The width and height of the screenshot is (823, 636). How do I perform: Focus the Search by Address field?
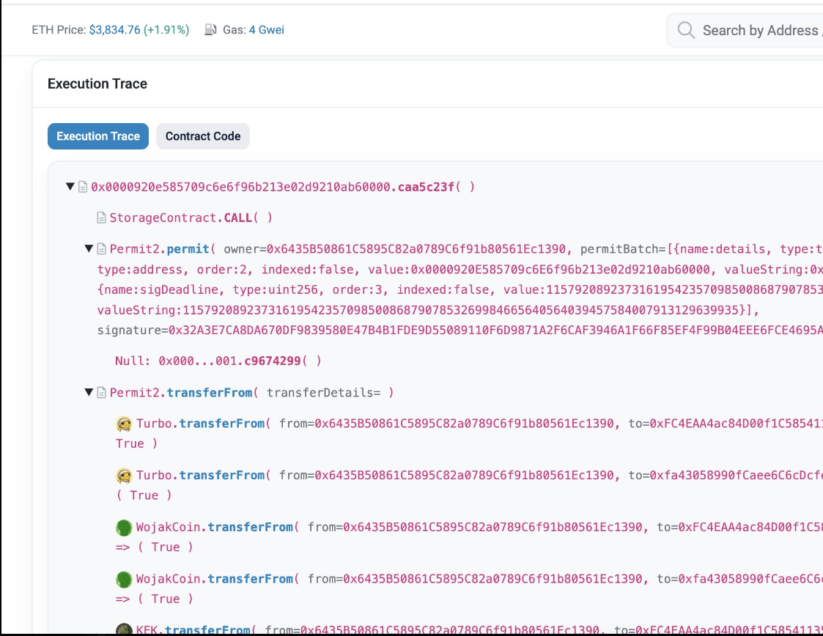pos(760,30)
